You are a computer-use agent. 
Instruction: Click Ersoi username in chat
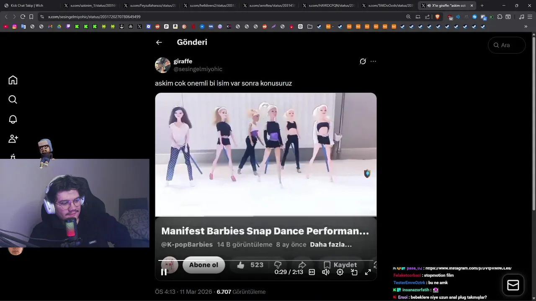tap(402, 297)
